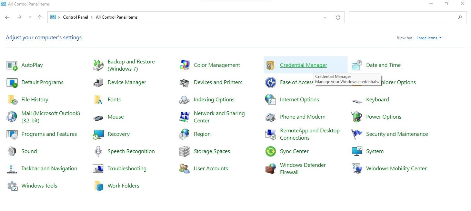Screen dimensions: 471x211
Task: Open the Power Options battery icon
Action: pos(357,117)
